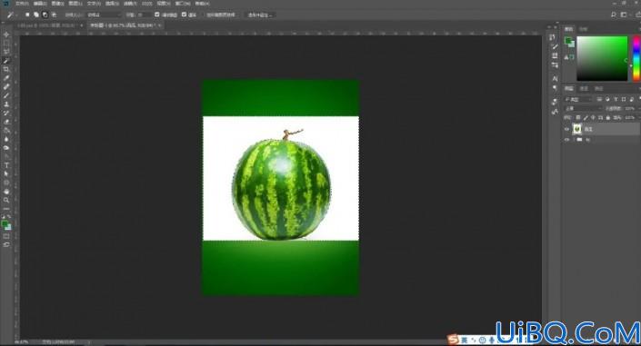Select the Type tool

[6, 165]
